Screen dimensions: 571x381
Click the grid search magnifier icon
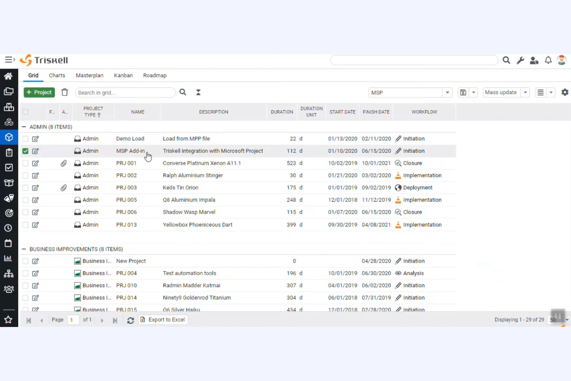pyautogui.click(x=183, y=92)
